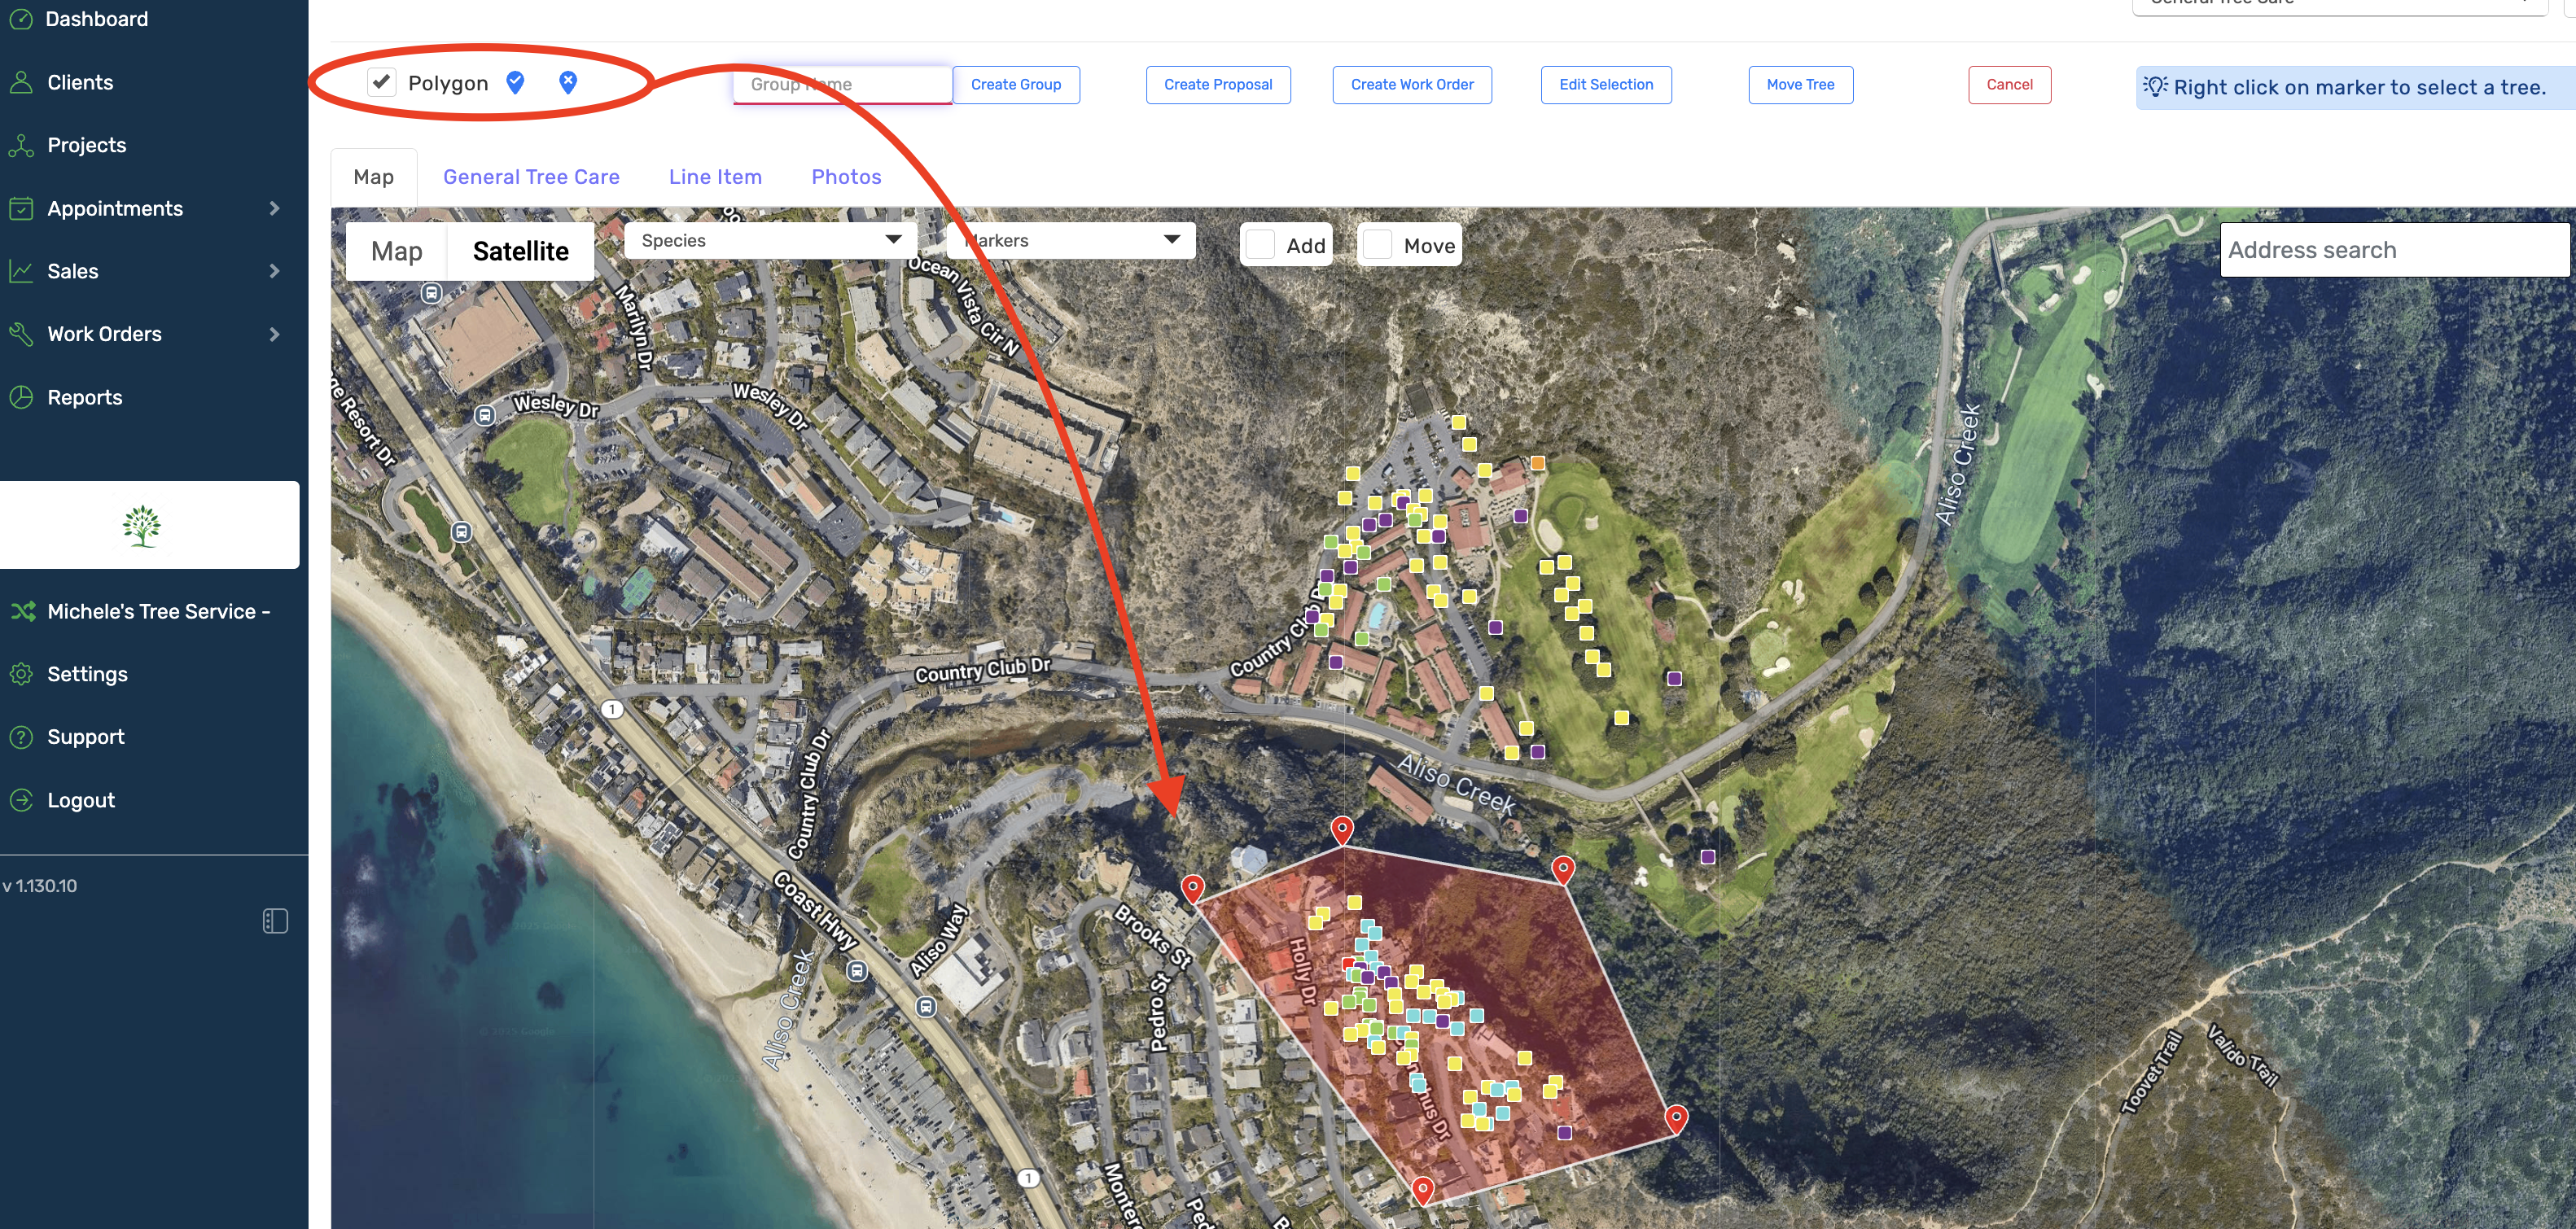The height and width of the screenshot is (1229, 2576).
Task: Click the Support question mark icon
Action: 21,737
